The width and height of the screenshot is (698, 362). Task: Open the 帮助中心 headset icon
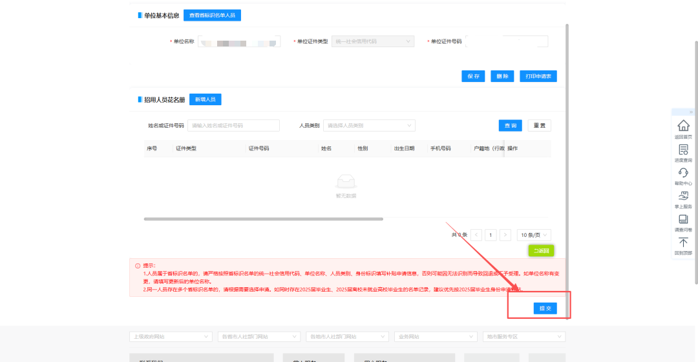tap(683, 172)
